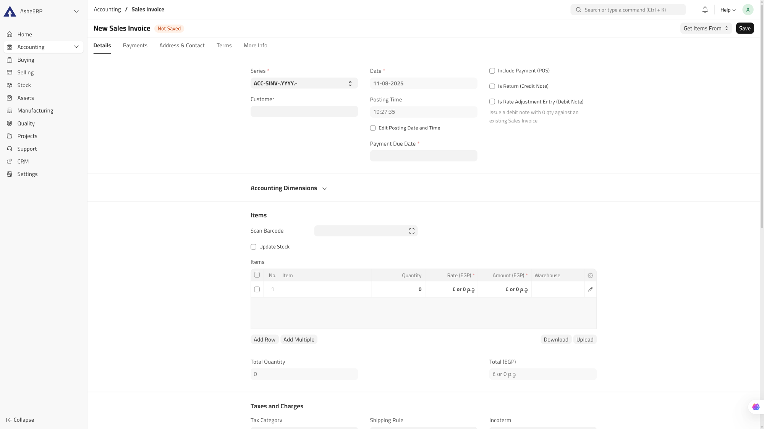764x429 pixels.
Task: Edit row 1 with pencil icon
Action: coord(590,289)
